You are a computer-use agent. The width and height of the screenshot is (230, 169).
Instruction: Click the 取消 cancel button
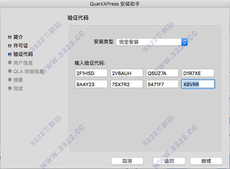click(127, 161)
